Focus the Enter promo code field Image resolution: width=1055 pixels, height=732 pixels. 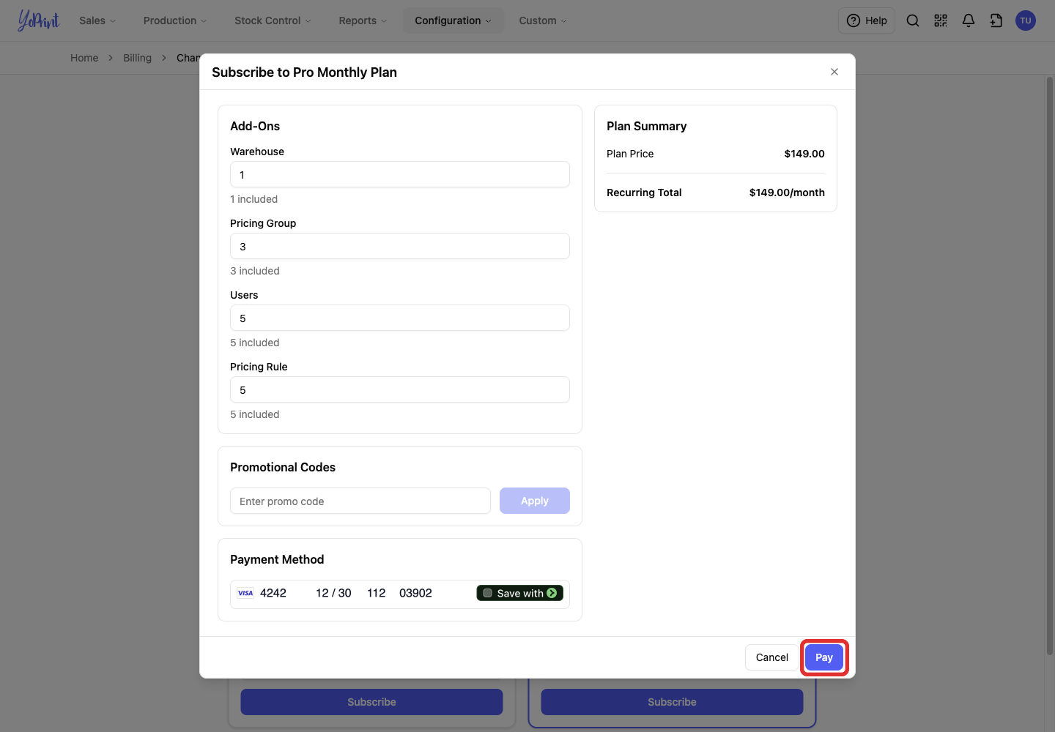(x=360, y=501)
